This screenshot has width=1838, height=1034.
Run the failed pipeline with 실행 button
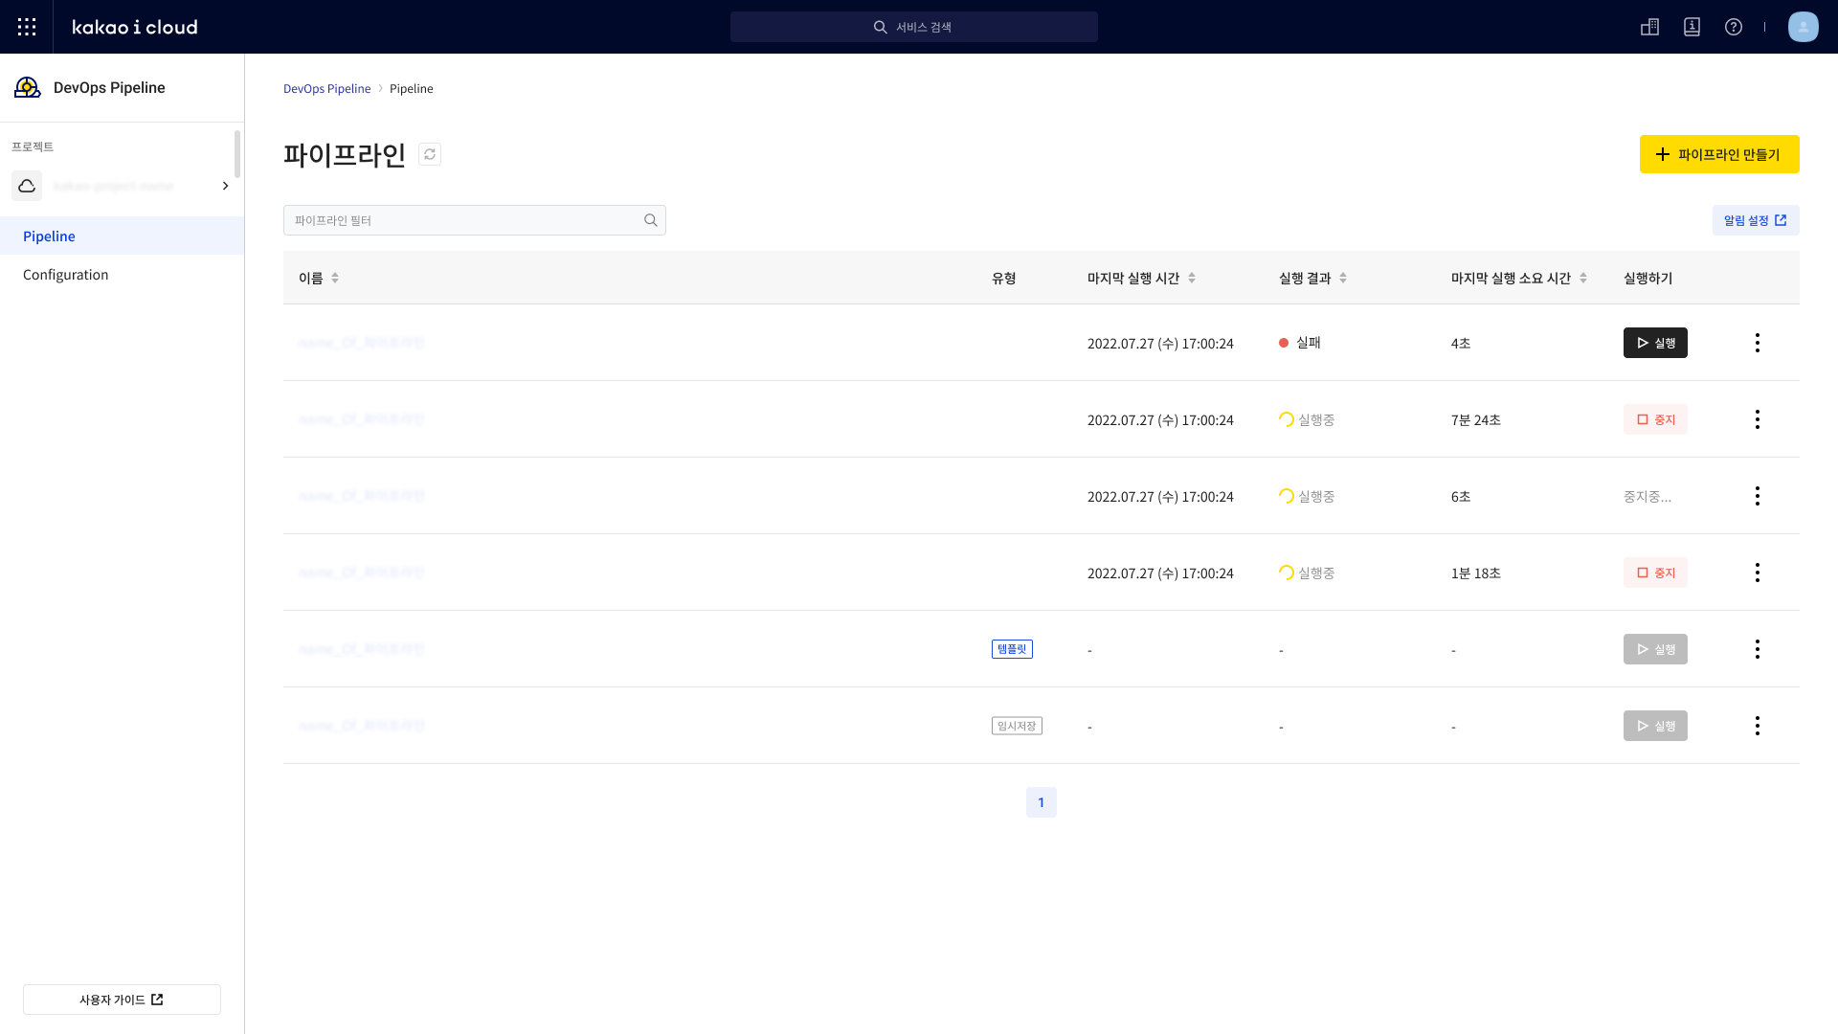[x=1655, y=343]
